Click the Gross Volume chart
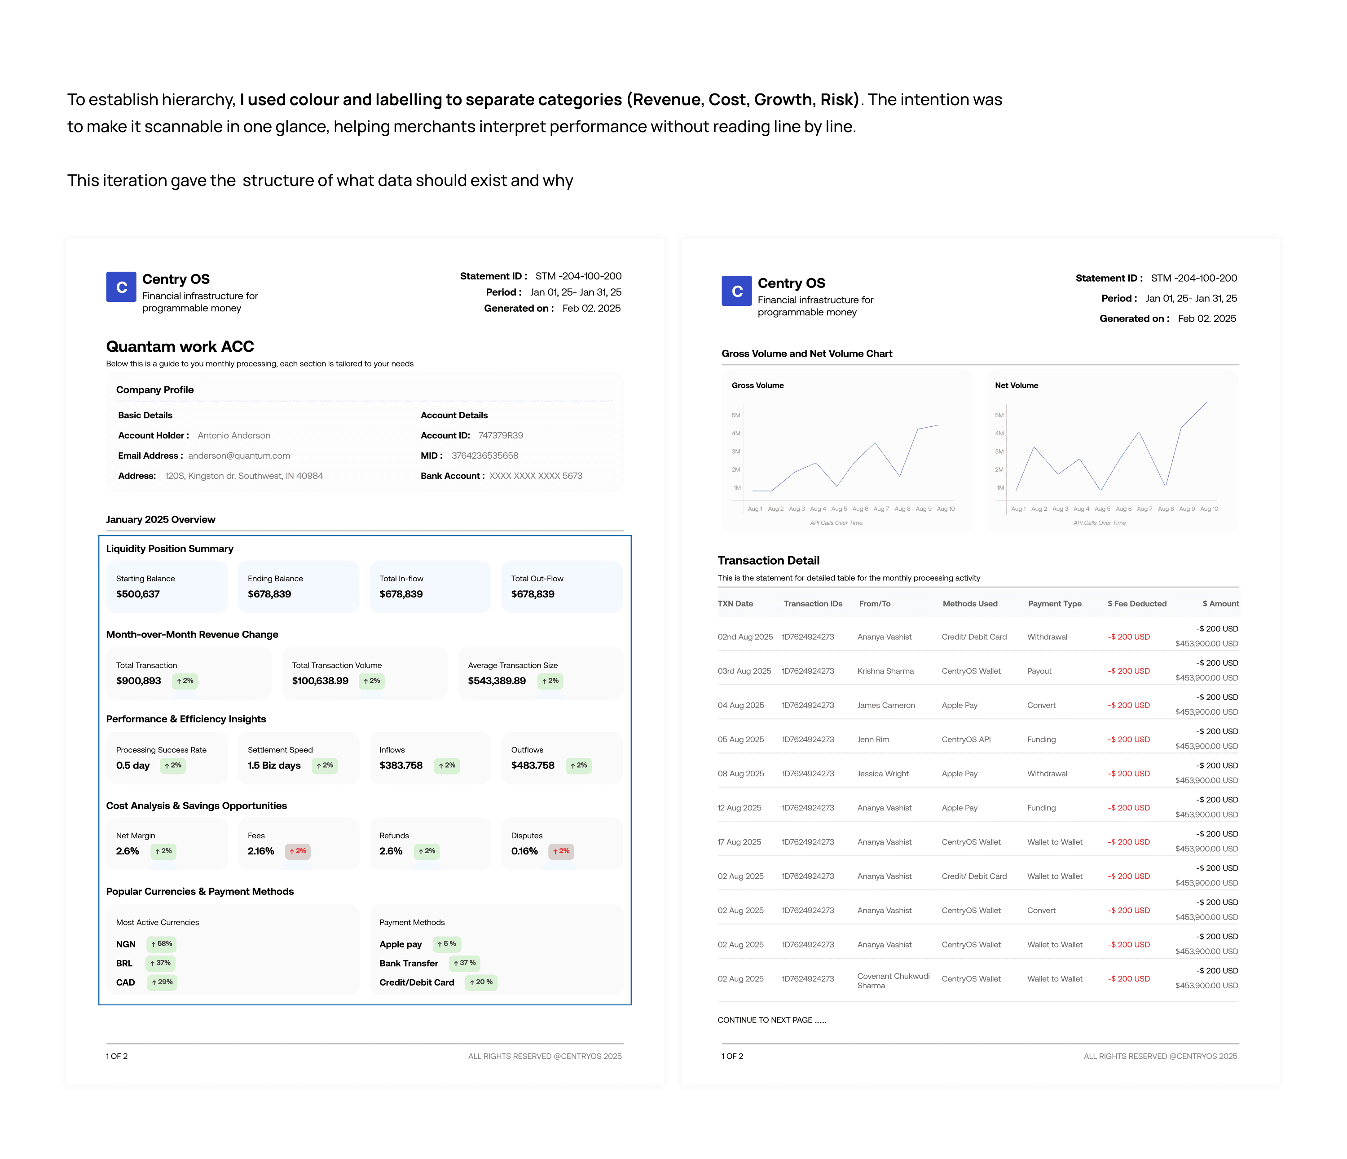 tap(848, 452)
